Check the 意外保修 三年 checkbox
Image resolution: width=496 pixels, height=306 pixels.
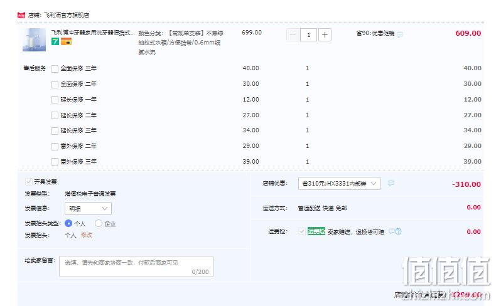[55, 162]
